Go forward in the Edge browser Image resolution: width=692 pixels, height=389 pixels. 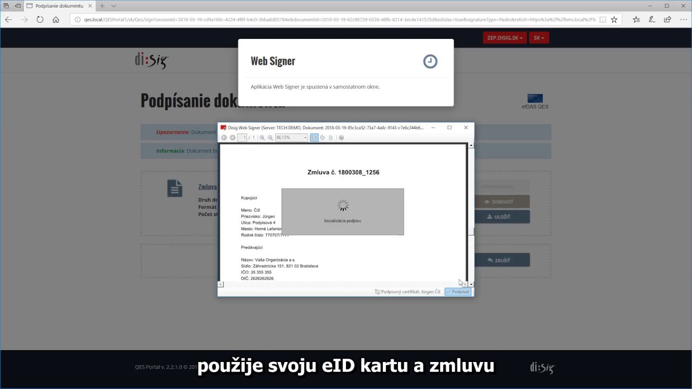24,19
